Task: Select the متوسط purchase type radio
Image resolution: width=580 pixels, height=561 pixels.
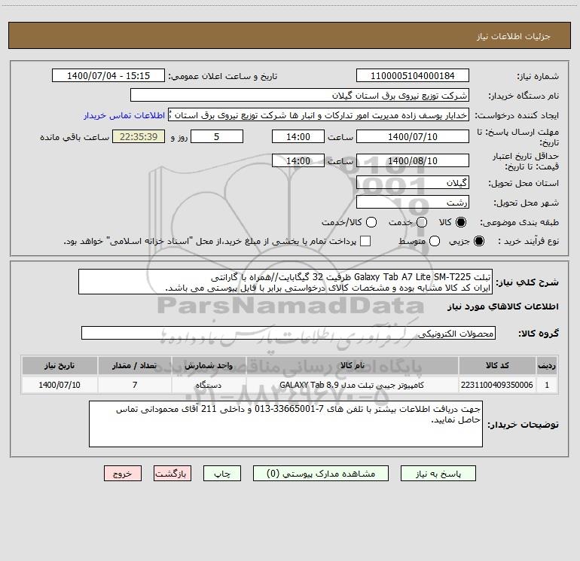Action: pyautogui.click(x=435, y=241)
